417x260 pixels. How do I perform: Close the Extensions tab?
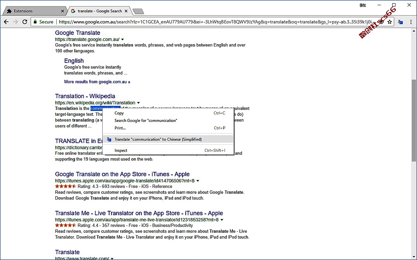(63, 11)
